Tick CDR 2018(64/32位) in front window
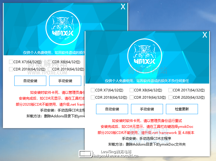 coord(93,97)
